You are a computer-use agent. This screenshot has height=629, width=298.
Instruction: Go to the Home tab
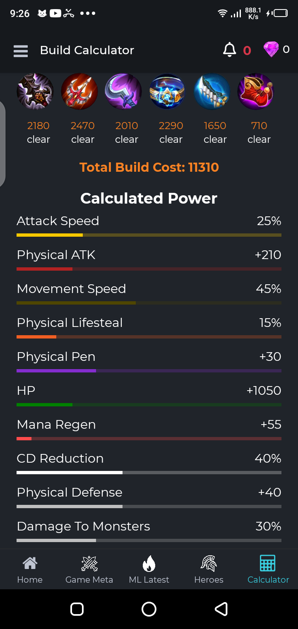click(x=30, y=569)
